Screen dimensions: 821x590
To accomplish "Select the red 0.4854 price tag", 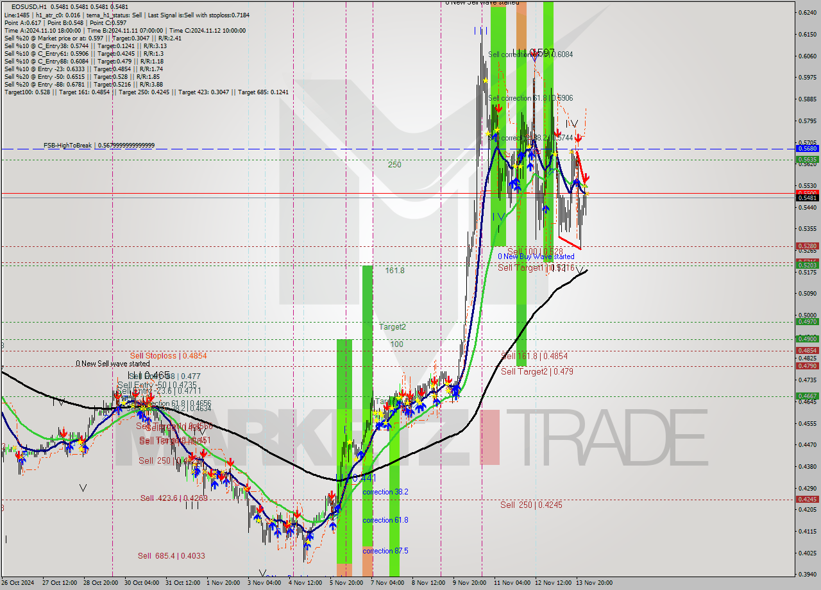I will [x=806, y=350].
